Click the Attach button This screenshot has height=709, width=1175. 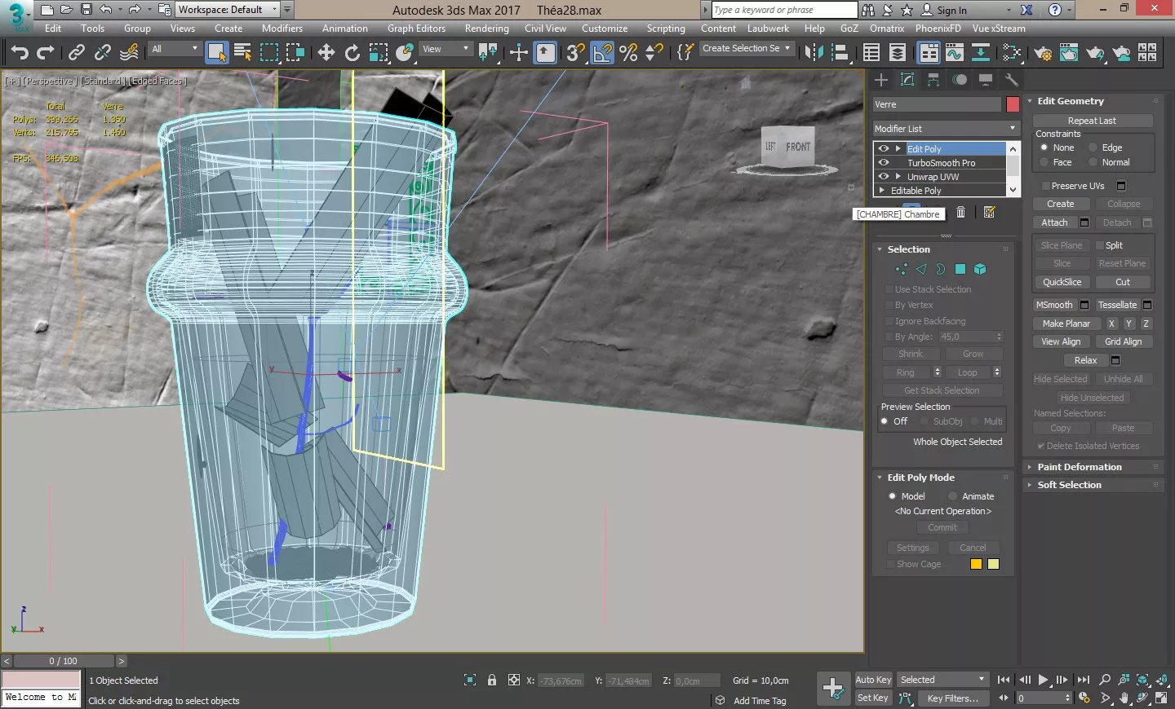(1054, 222)
